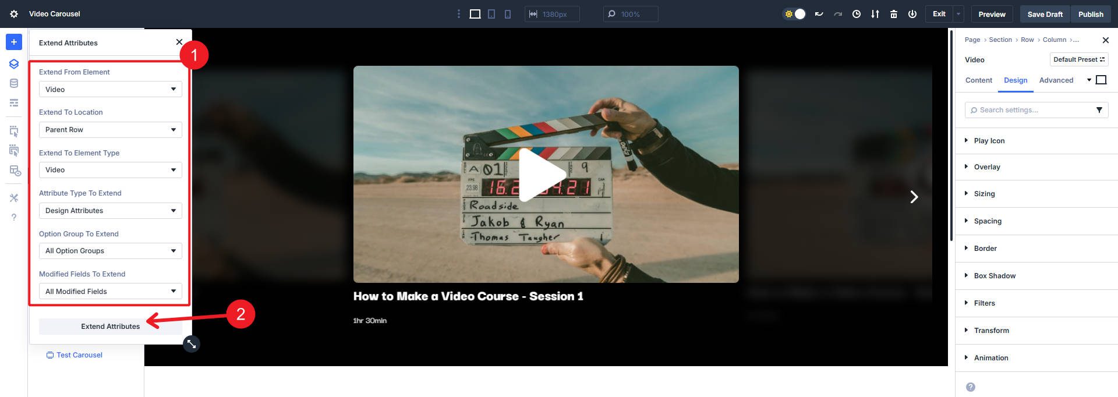Click the trash icon in top toolbar
The image size is (1118, 397).
point(894,14)
